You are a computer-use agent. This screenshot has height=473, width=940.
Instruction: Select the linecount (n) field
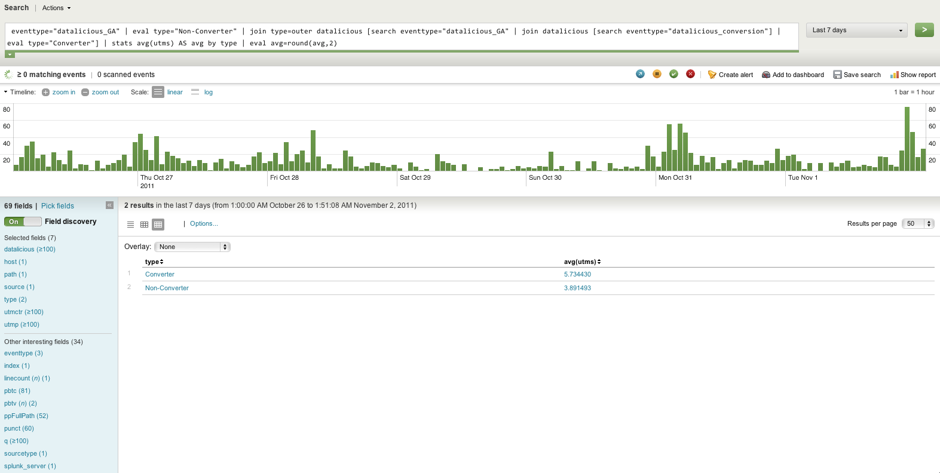27,378
